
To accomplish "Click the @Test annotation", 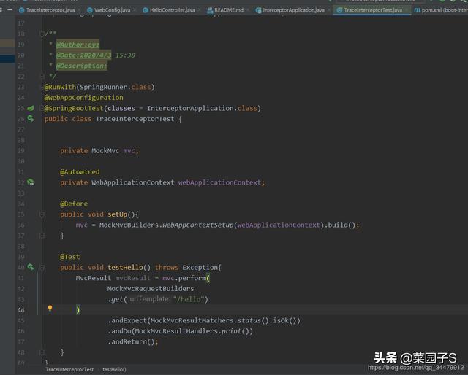I will pyautogui.click(x=70, y=257).
